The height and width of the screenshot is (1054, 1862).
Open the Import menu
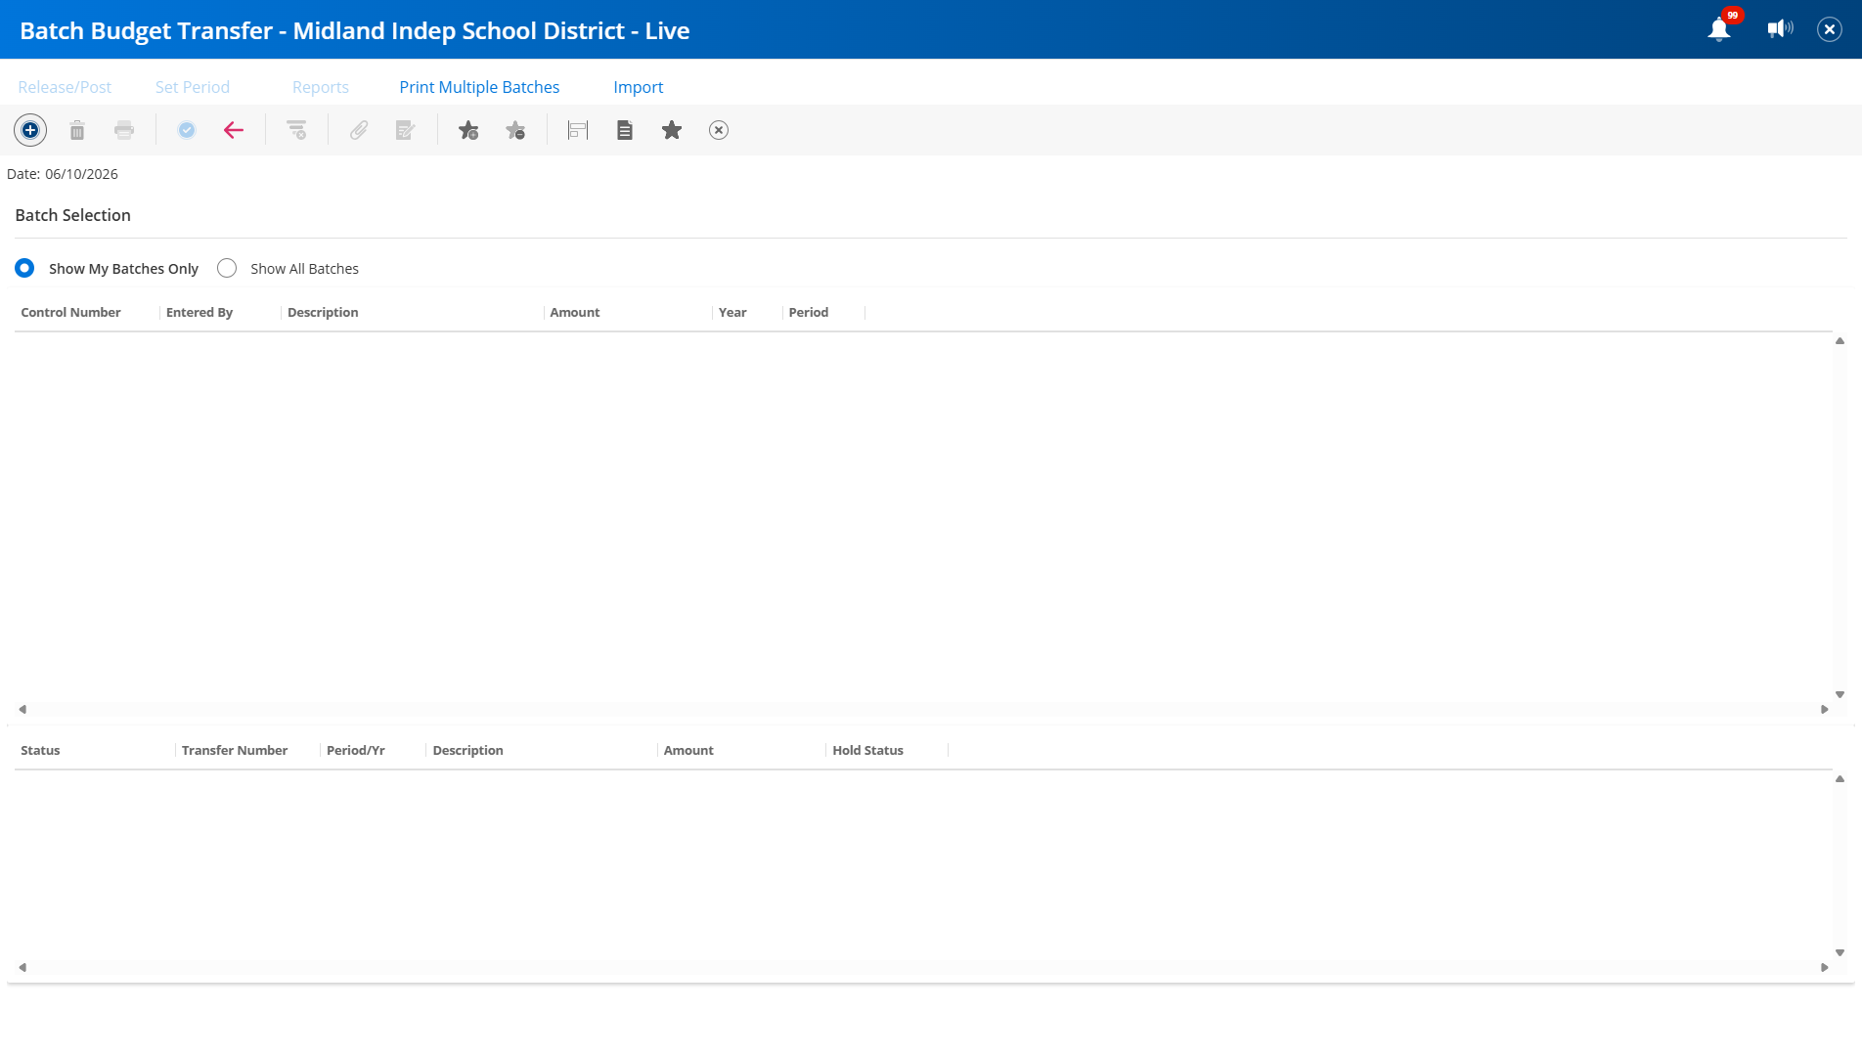pos(639,87)
